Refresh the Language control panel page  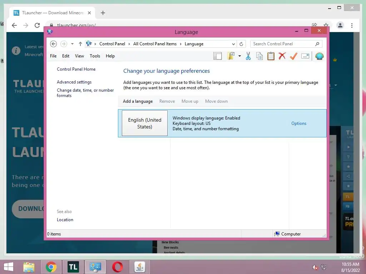pos(241,44)
